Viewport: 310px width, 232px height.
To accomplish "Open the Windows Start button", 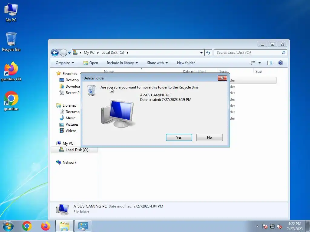I will tap(8, 226).
